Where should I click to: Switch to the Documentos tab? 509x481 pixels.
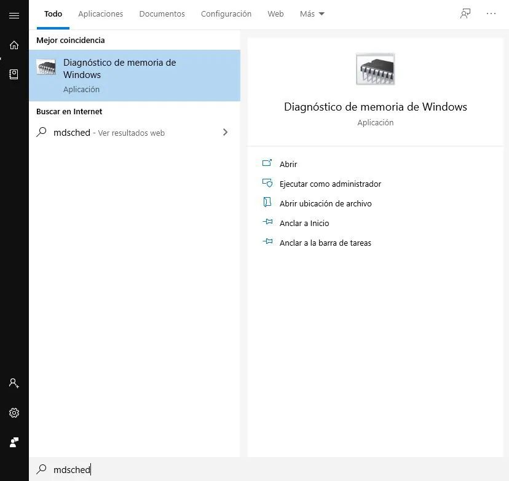162,14
